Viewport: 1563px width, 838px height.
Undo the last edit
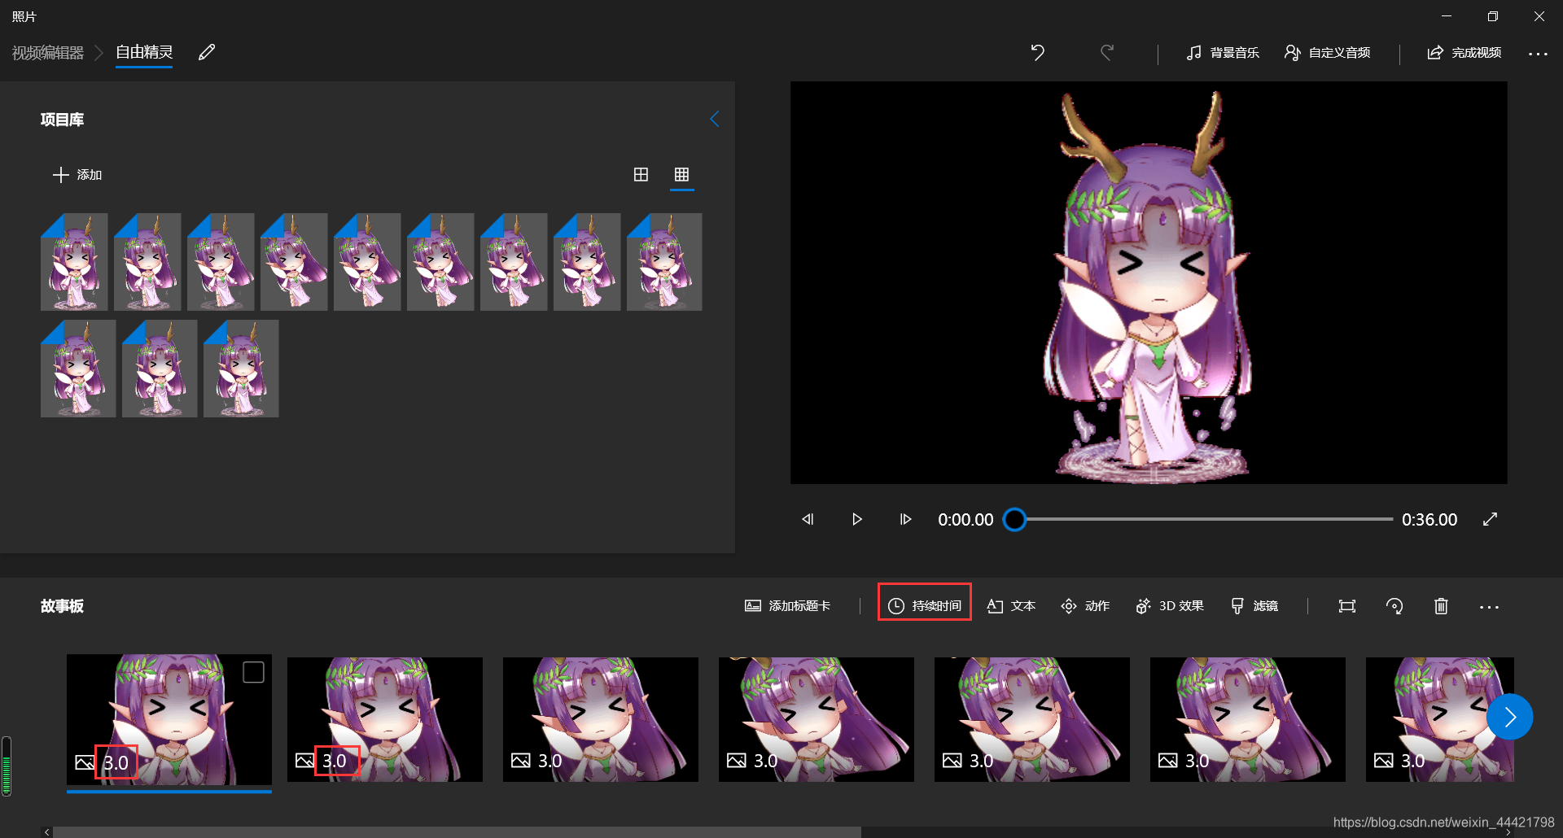click(x=1037, y=52)
